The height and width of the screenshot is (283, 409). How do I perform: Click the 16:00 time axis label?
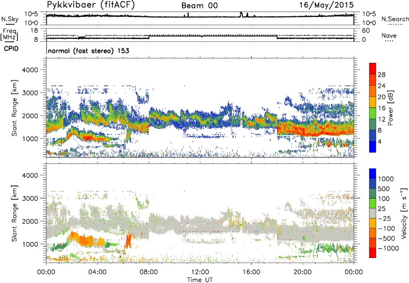click(251, 272)
